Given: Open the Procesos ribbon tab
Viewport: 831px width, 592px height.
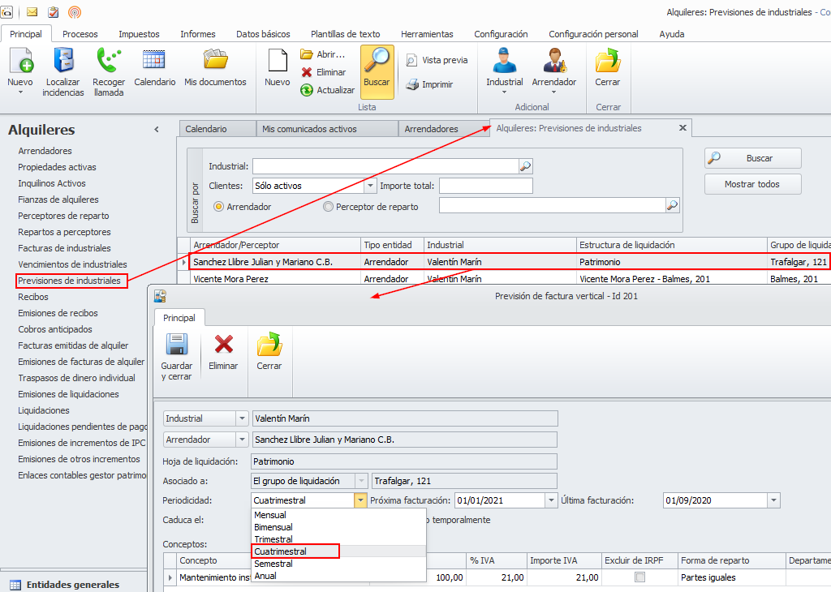Looking at the screenshot, I should click(80, 34).
